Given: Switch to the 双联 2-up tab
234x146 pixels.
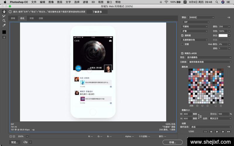Looking at the screenshot, I should pos(32,18).
